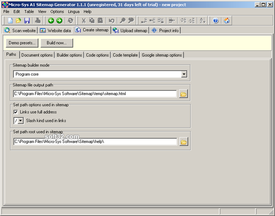Go forward with the green right arrow

[x=59, y=20]
